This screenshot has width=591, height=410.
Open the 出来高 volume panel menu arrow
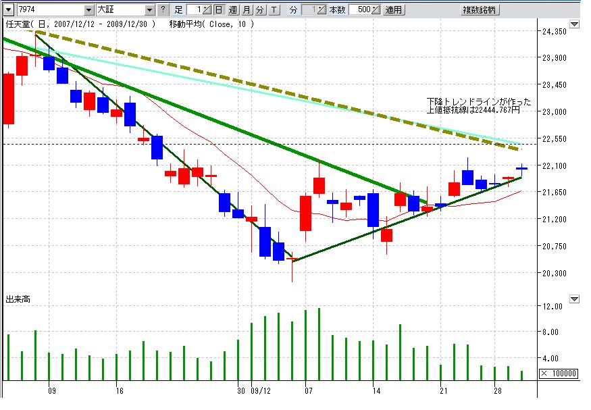click(x=574, y=299)
